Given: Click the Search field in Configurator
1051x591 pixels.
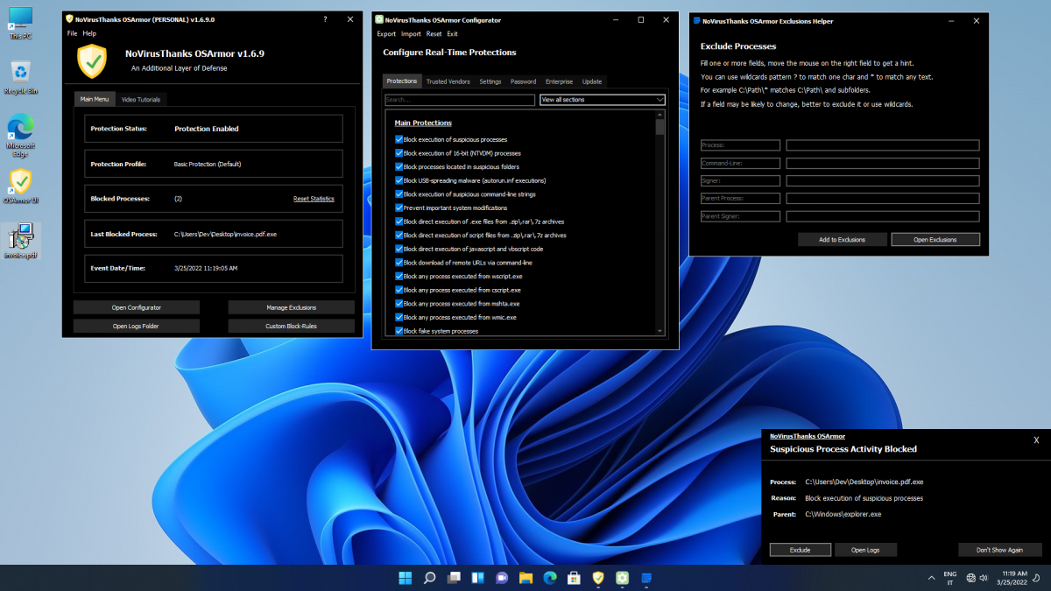Looking at the screenshot, I should click(460, 100).
